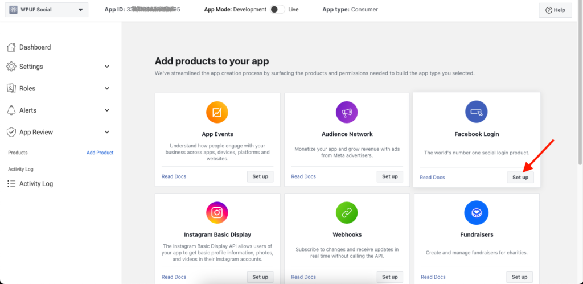
Task: Set up the App Events product
Action: (x=260, y=176)
